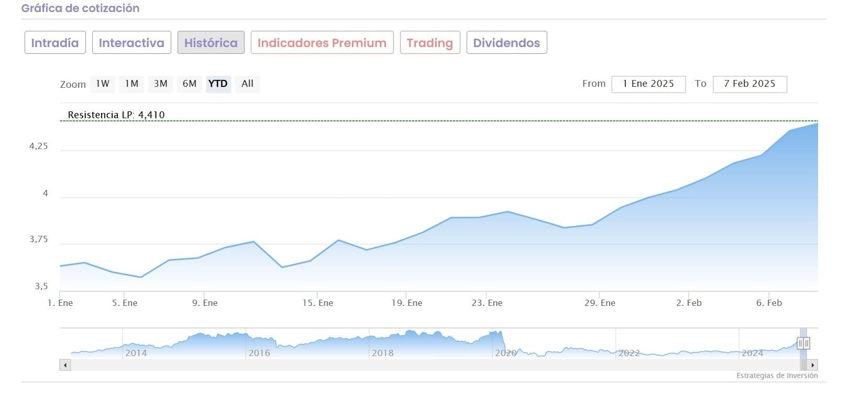Screen dimensions: 850x399
Task: Set zoom range to 1W
Action: (103, 84)
